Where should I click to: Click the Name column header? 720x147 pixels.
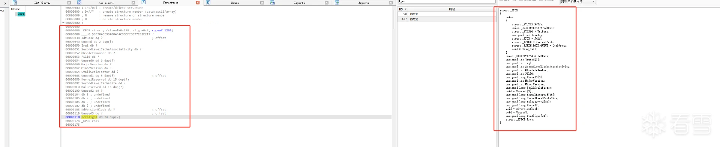16,9
